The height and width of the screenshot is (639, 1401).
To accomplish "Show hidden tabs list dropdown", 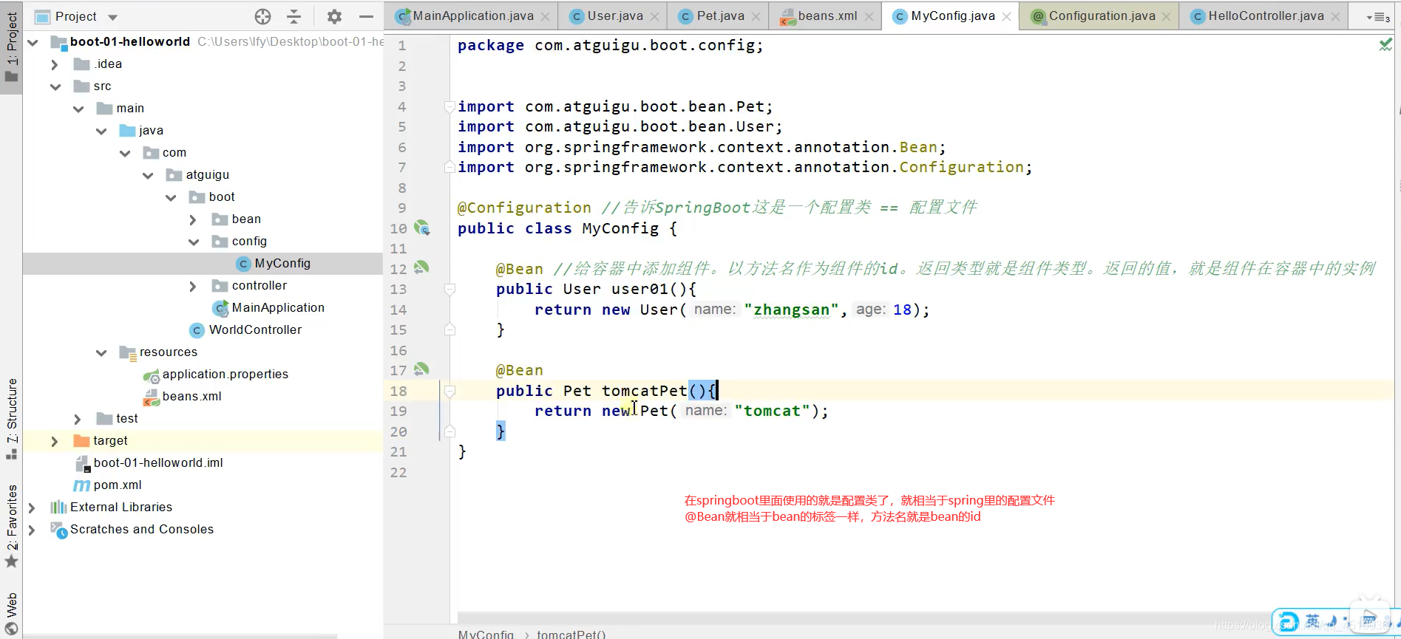I will pos(1378,16).
